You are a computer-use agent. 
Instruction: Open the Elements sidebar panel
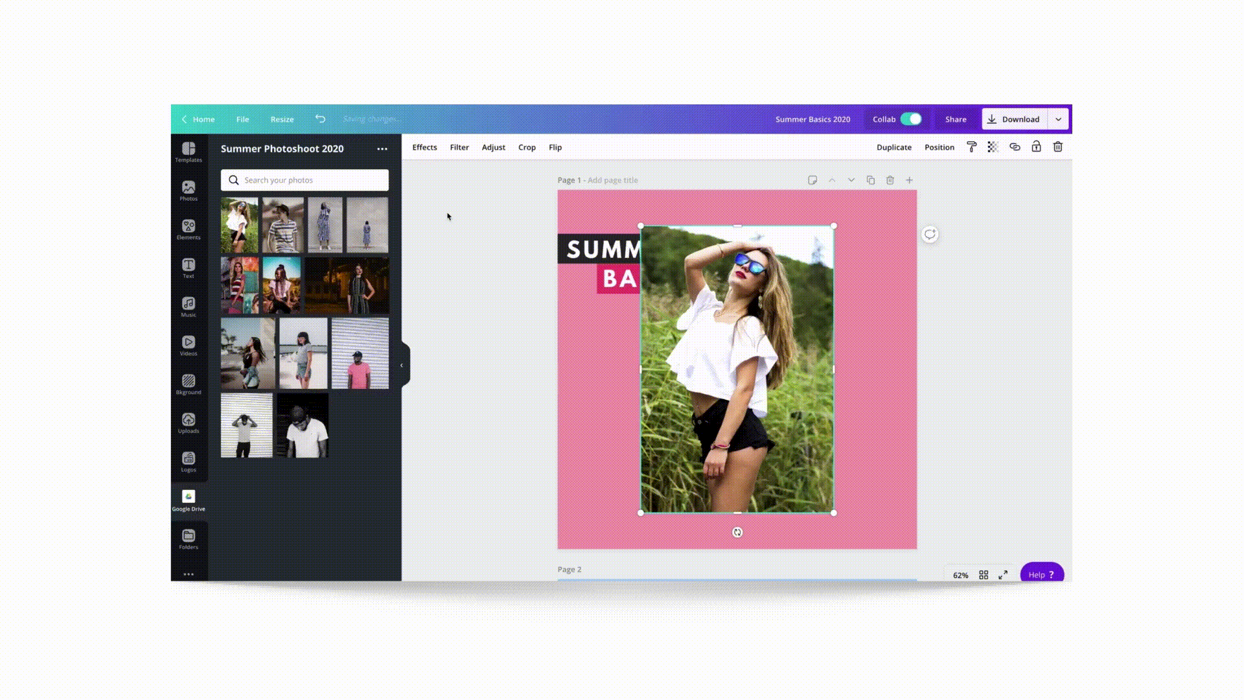click(189, 229)
